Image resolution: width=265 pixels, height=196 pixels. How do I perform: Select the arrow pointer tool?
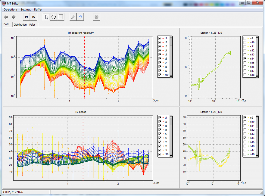tap(46, 17)
